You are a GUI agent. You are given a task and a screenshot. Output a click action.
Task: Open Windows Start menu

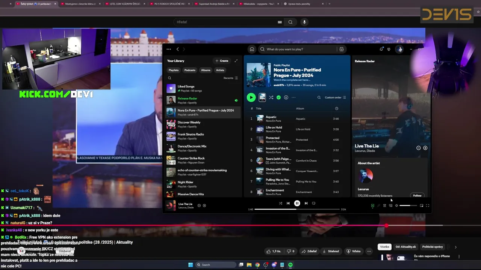click(x=191, y=265)
